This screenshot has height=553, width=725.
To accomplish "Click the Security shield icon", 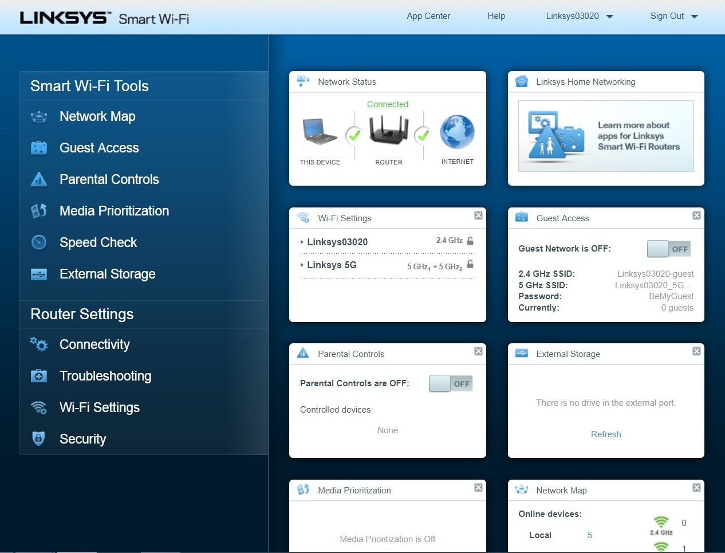I will pos(38,439).
